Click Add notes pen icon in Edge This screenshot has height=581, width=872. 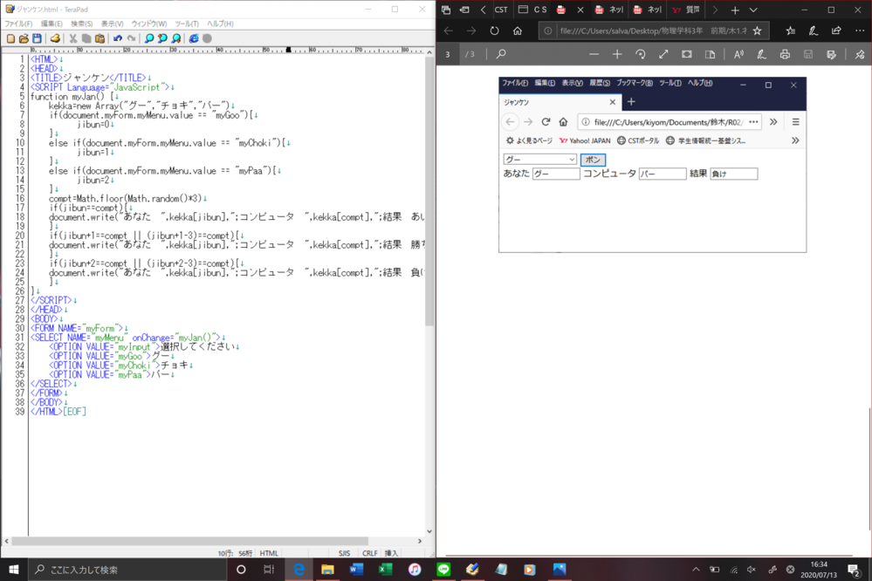813,31
